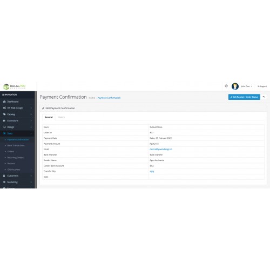Image resolution: width=270 pixels, height=270 pixels.
Task: Expand the Catalog menu chevron
Action: coord(31,114)
